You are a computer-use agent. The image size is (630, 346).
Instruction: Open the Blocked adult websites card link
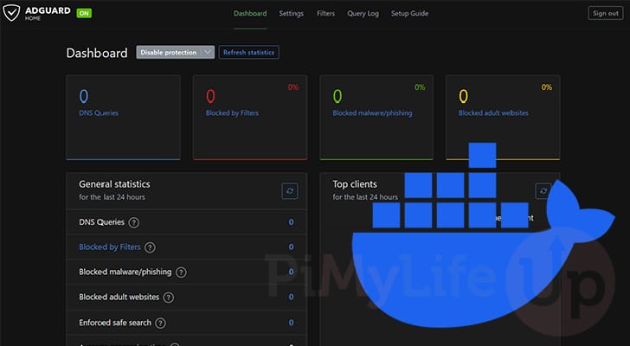coord(493,112)
